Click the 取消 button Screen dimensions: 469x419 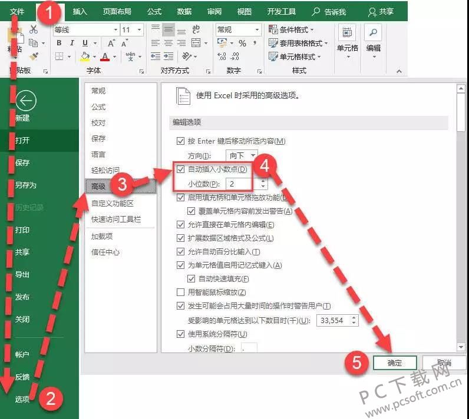tap(444, 363)
